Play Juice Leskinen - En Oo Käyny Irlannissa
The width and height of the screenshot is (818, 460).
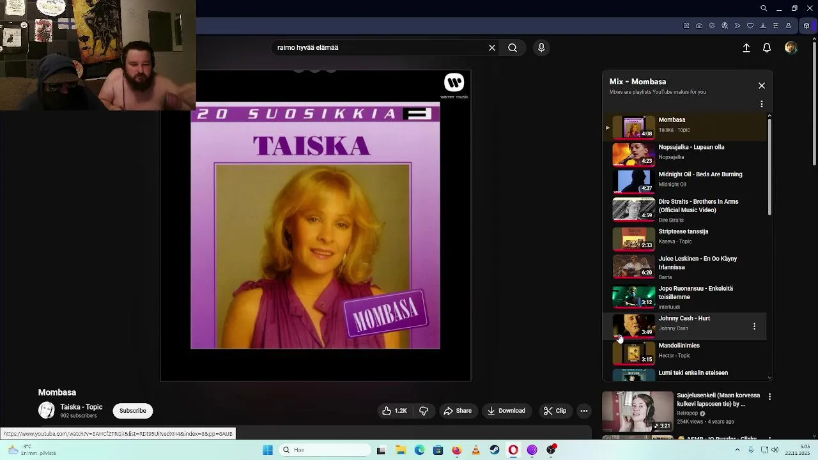684,267
